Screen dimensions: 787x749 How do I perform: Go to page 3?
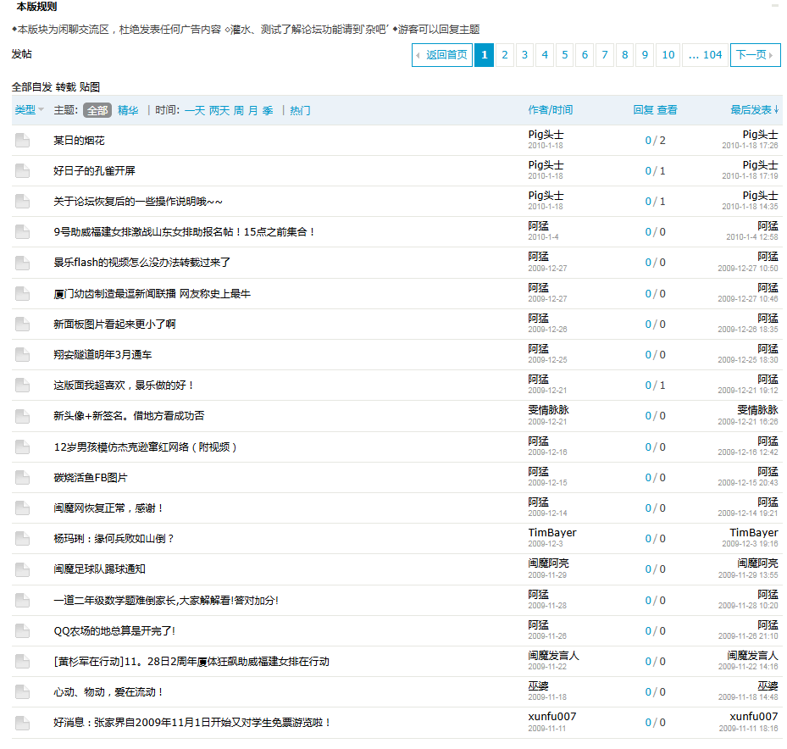point(524,55)
